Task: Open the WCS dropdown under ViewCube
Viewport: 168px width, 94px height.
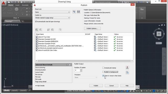Action: tap(159, 43)
